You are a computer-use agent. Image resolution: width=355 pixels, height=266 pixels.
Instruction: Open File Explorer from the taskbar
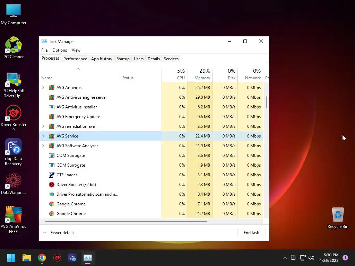[26, 258]
